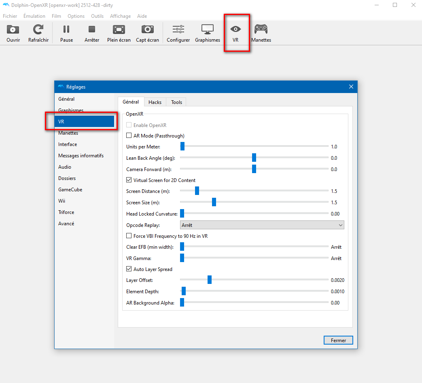Toggle fullscreen with Plein écran icon
Image resolution: width=422 pixels, height=383 pixels.
point(119,30)
